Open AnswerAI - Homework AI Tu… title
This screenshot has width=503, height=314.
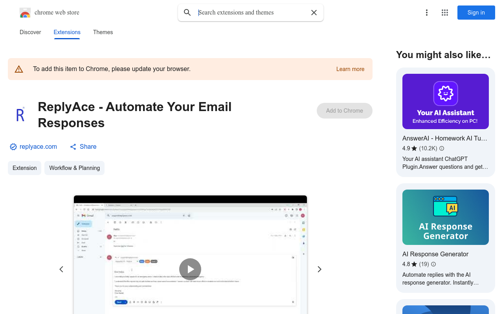(x=445, y=138)
